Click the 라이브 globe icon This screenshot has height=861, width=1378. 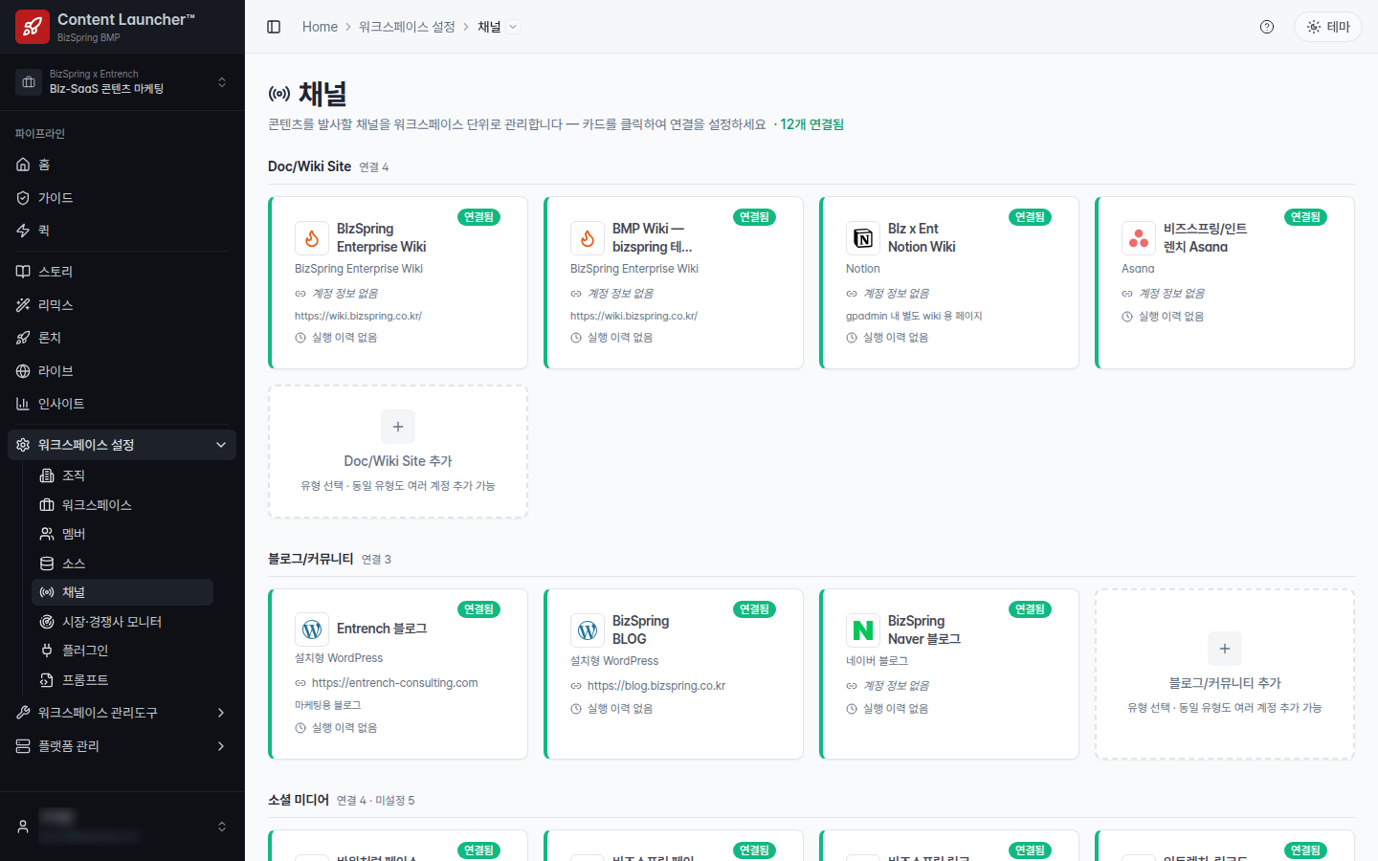click(23, 371)
